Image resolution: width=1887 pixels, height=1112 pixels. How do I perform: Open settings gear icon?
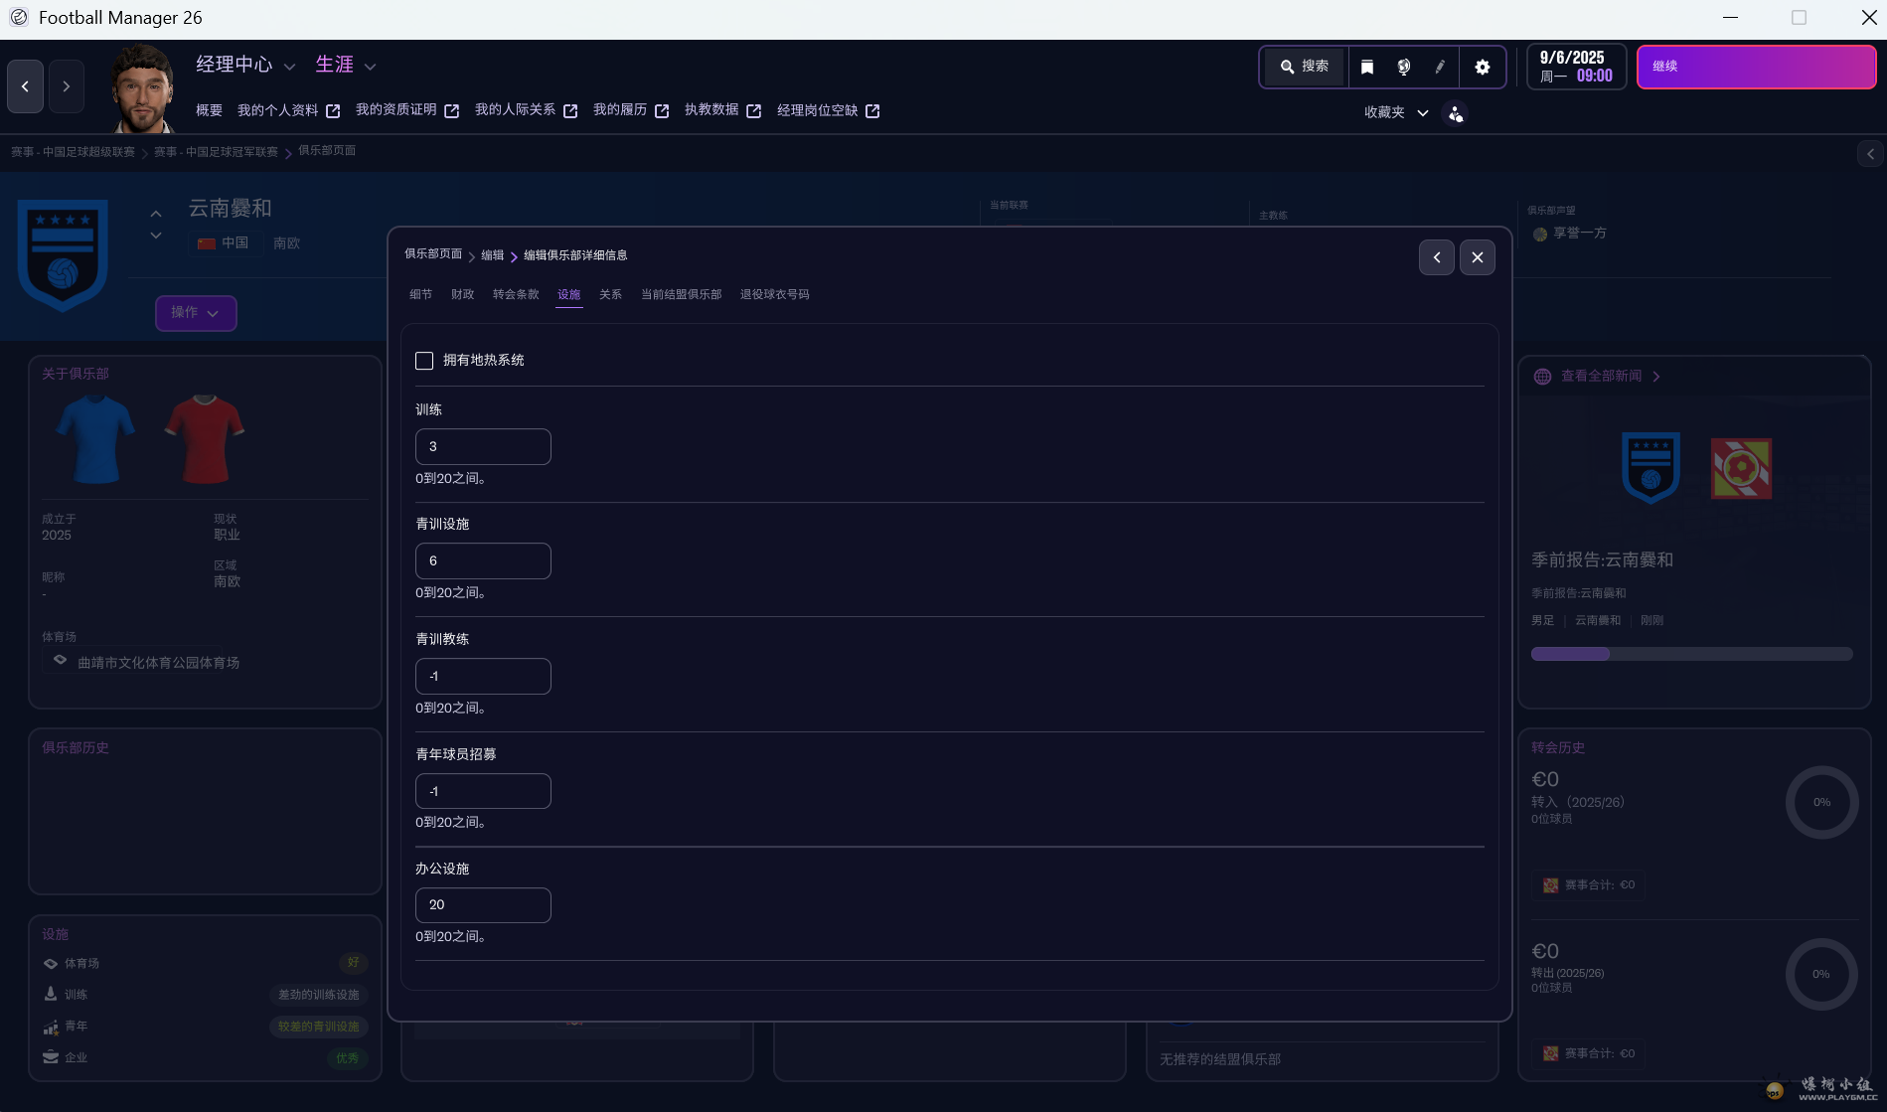click(1482, 67)
